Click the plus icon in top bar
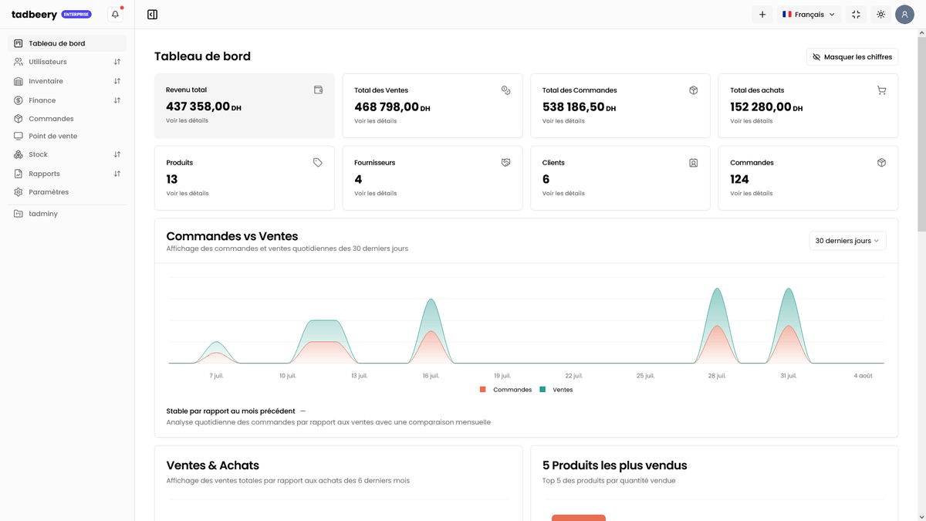926x521 pixels. pos(762,15)
